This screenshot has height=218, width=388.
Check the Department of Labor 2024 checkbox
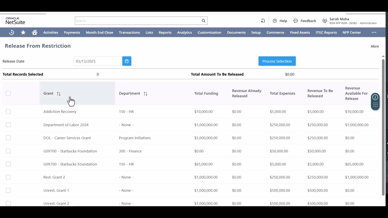tap(8, 125)
